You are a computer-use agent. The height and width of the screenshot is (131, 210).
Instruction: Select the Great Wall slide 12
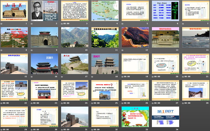134,37
